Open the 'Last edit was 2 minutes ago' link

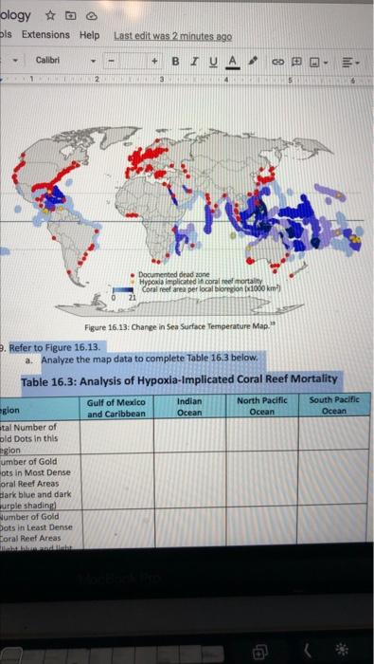tap(172, 36)
